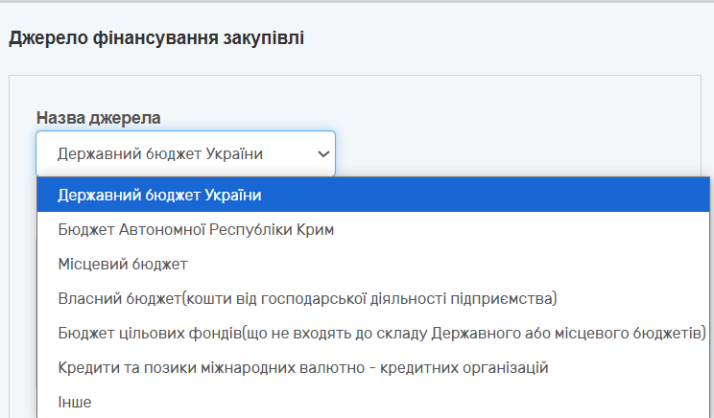Select 'Місцевий бюджет' from the list
Image resolution: width=714 pixels, height=418 pixels.
pyautogui.click(x=373, y=265)
